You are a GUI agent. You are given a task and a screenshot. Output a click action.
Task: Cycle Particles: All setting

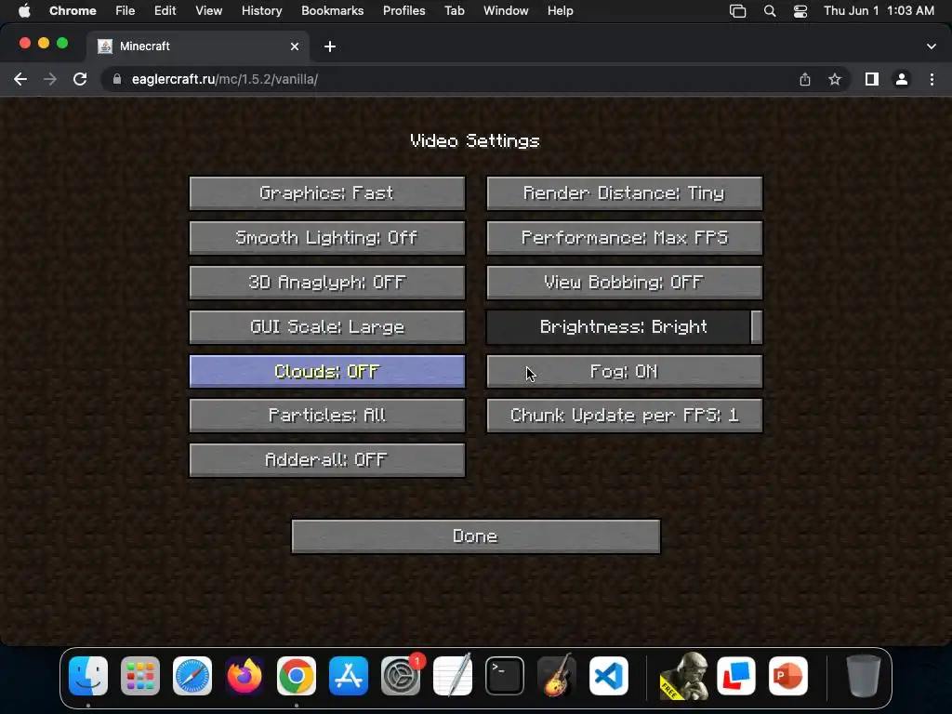click(x=327, y=416)
